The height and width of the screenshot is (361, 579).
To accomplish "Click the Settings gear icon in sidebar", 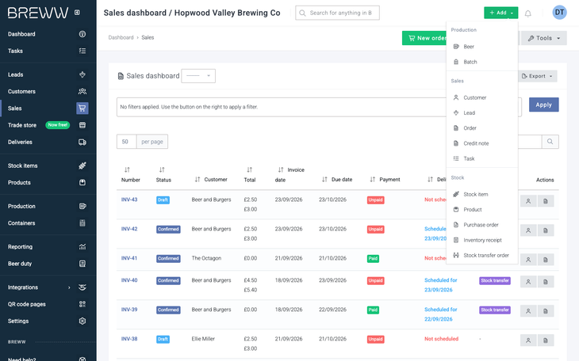I will [82, 321].
